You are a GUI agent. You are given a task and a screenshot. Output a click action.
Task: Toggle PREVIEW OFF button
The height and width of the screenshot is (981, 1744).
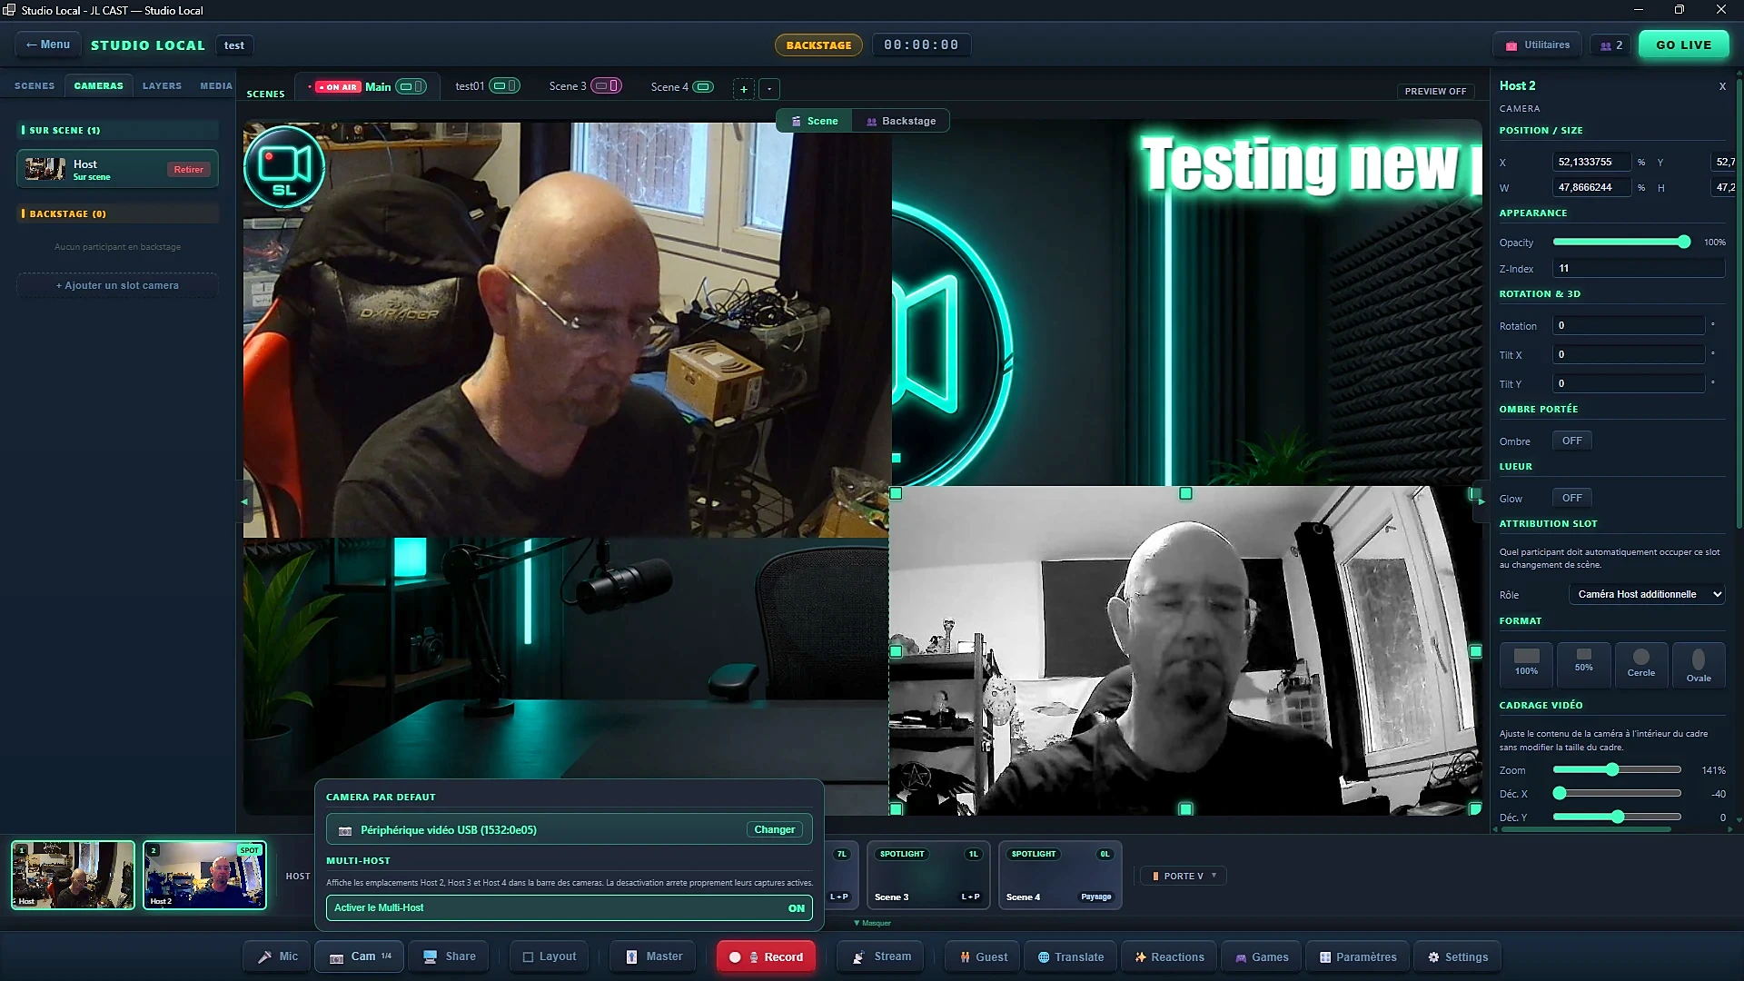coord(1435,91)
